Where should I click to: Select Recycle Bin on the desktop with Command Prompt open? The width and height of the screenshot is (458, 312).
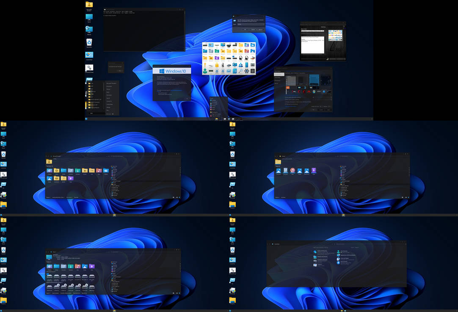click(x=89, y=43)
